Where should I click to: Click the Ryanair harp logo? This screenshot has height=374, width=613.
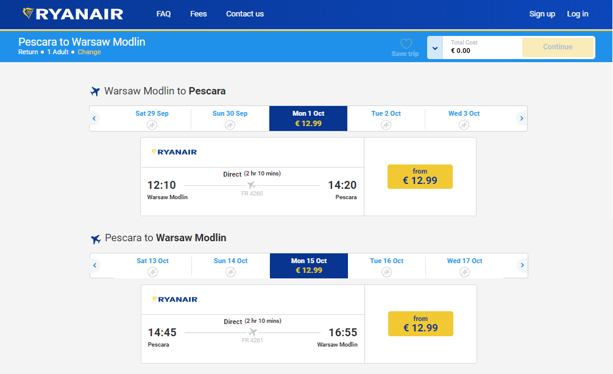click(x=28, y=13)
